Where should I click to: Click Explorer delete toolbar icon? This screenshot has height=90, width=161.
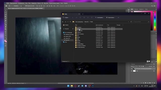(92, 17)
